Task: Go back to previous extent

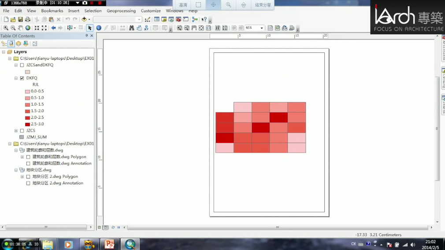Action: (x=53, y=28)
